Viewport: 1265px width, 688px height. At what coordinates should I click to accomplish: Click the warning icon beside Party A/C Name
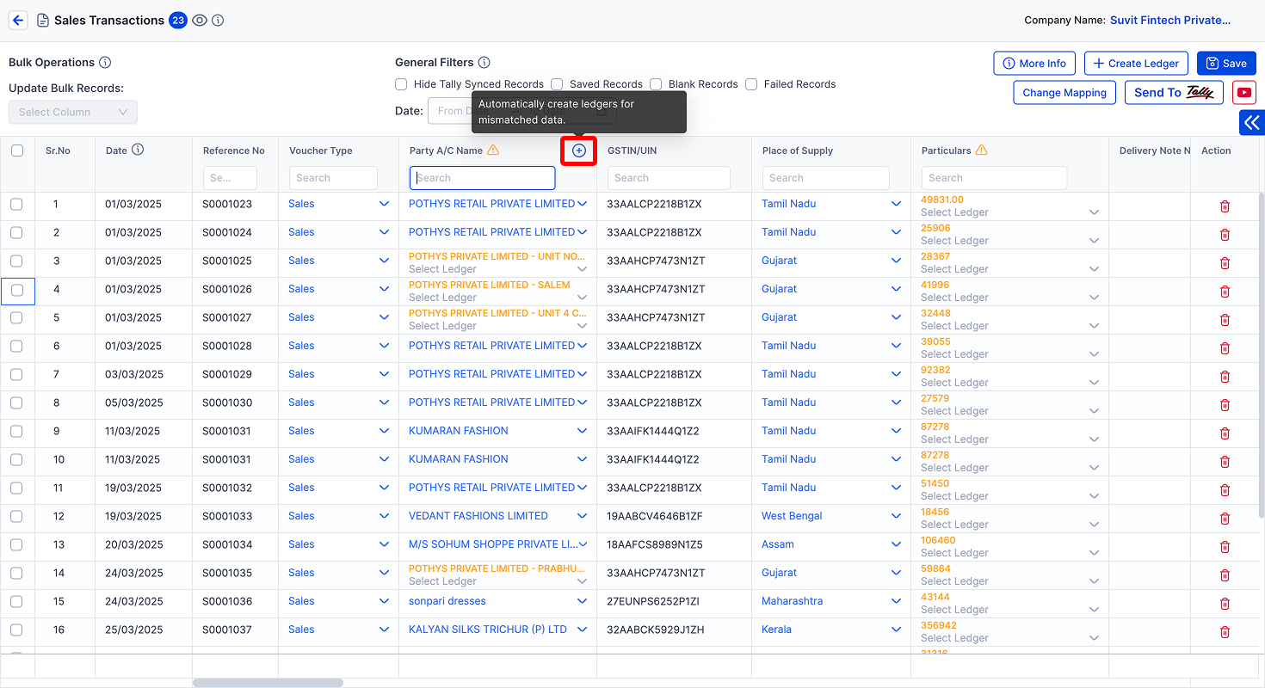(493, 150)
